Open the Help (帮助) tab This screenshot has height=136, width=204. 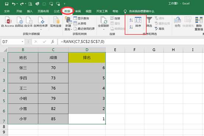click(x=115, y=11)
